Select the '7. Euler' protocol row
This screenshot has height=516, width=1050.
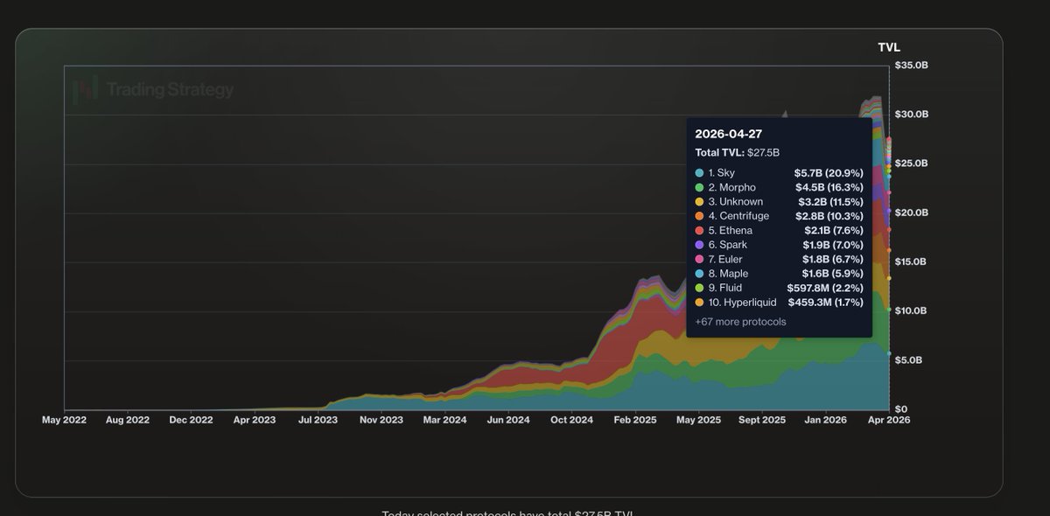779,260
